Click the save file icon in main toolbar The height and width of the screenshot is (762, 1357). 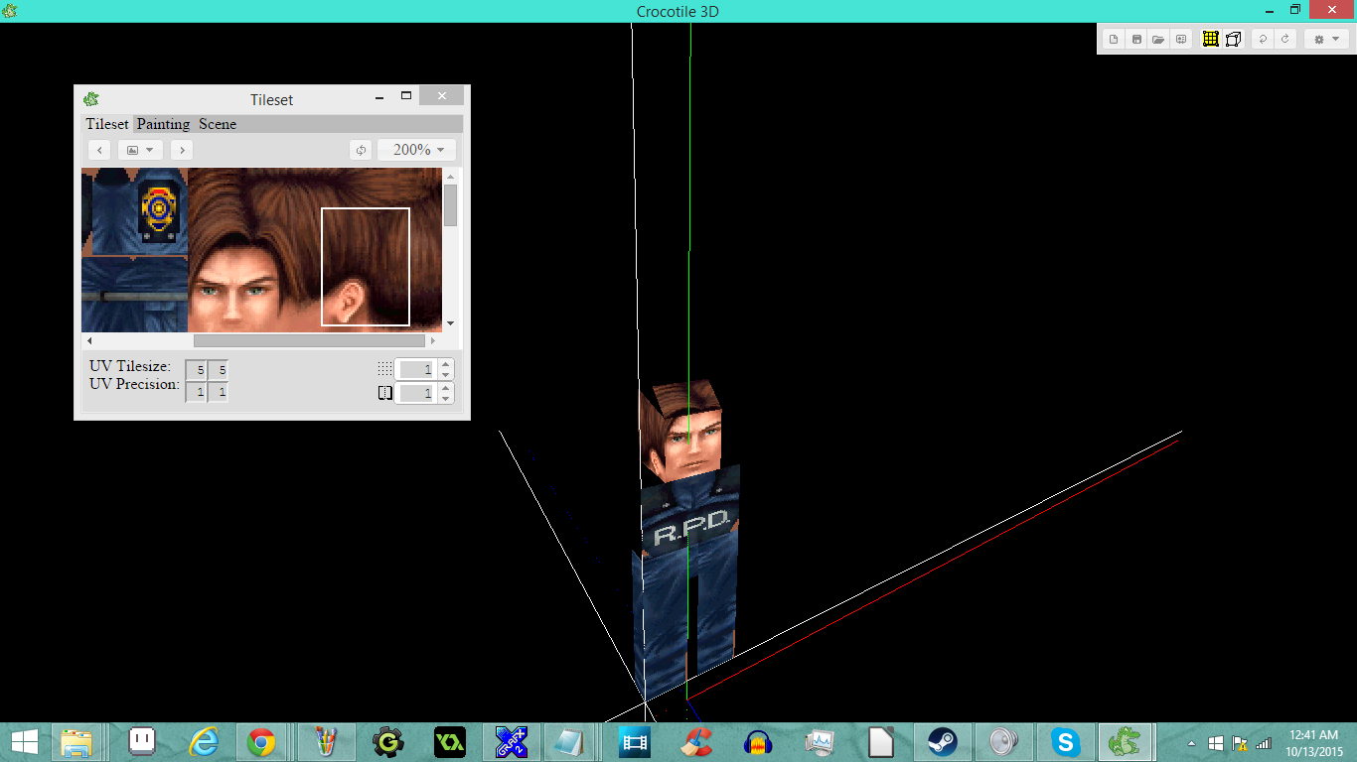point(1136,40)
